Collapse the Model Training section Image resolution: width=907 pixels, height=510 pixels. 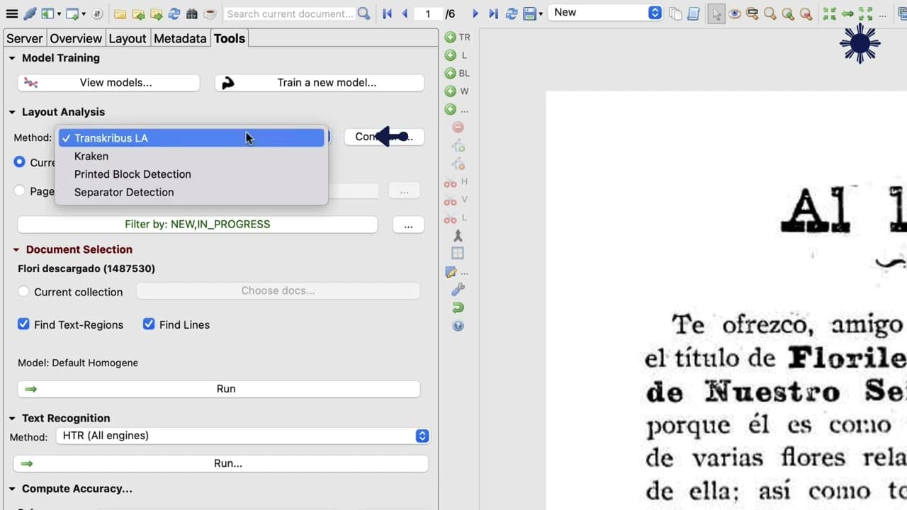pos(12,58)
